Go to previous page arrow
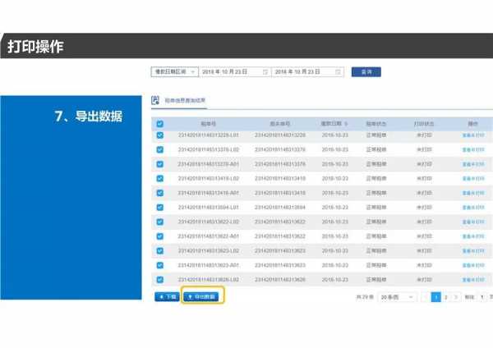Screen dimensions: 493x348 coord(426,296)
